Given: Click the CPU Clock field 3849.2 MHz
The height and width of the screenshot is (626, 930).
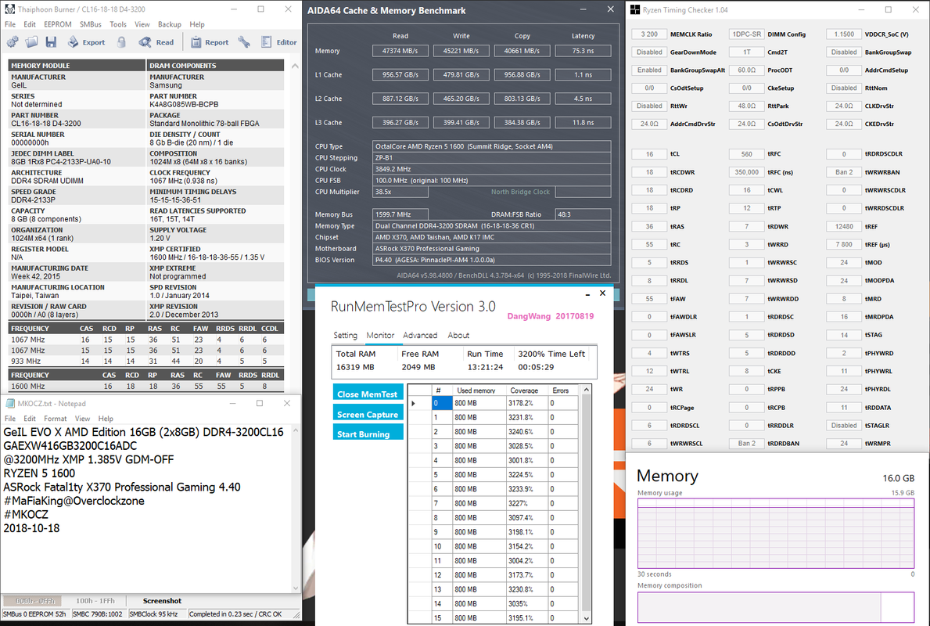Looking at the screenshot, I should [x=492, y=169].
